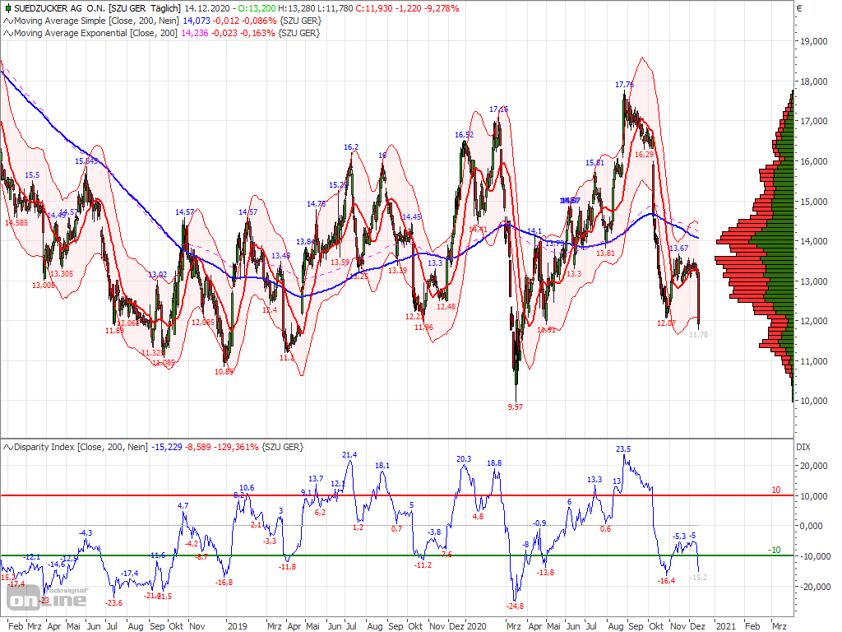
Task: Click the disparity value -15,229 in the legend
Action: pos(166,447)
